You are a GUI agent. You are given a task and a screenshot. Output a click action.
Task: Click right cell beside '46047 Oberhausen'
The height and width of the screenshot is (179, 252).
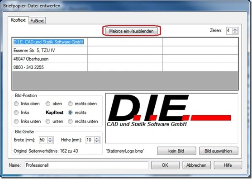[200, 59]
